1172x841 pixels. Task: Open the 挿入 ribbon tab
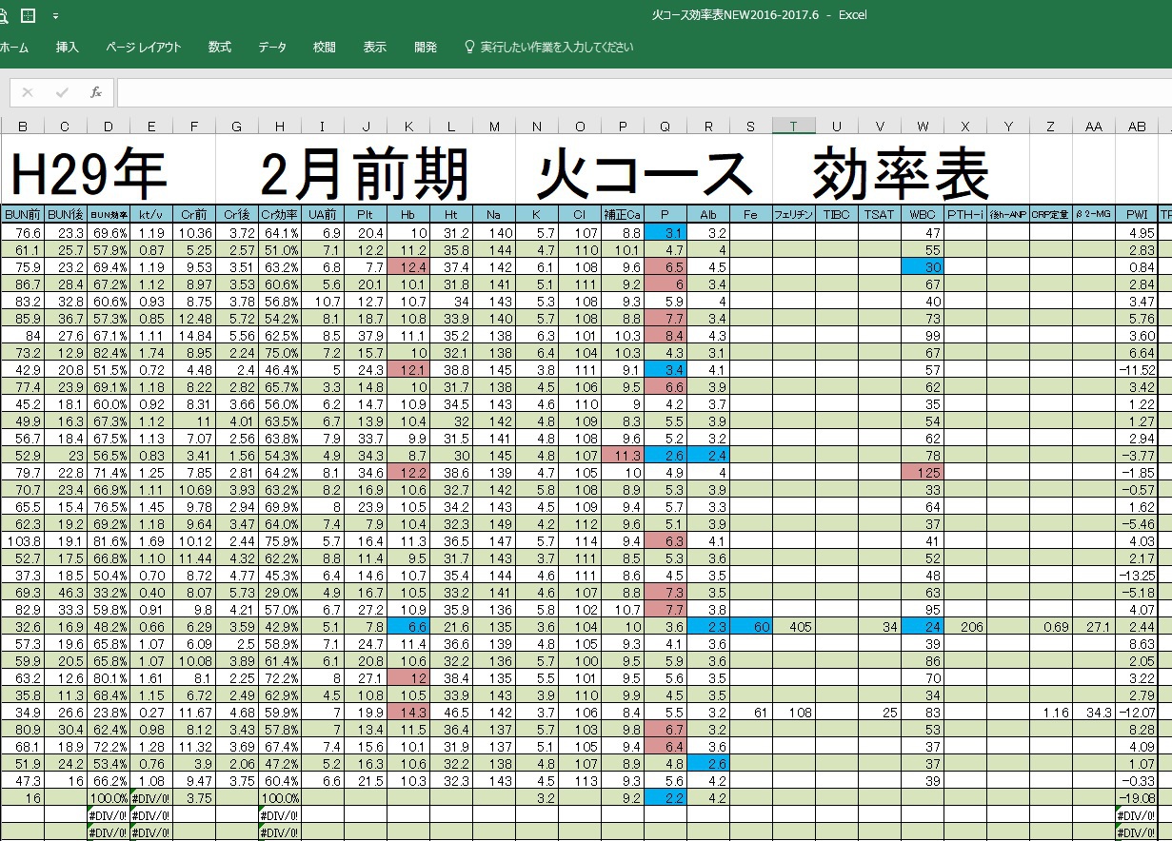[x=68, y=47]
